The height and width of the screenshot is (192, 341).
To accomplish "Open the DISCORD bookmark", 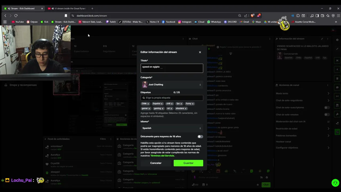I will pyautogui.click(x=230, y=22).
